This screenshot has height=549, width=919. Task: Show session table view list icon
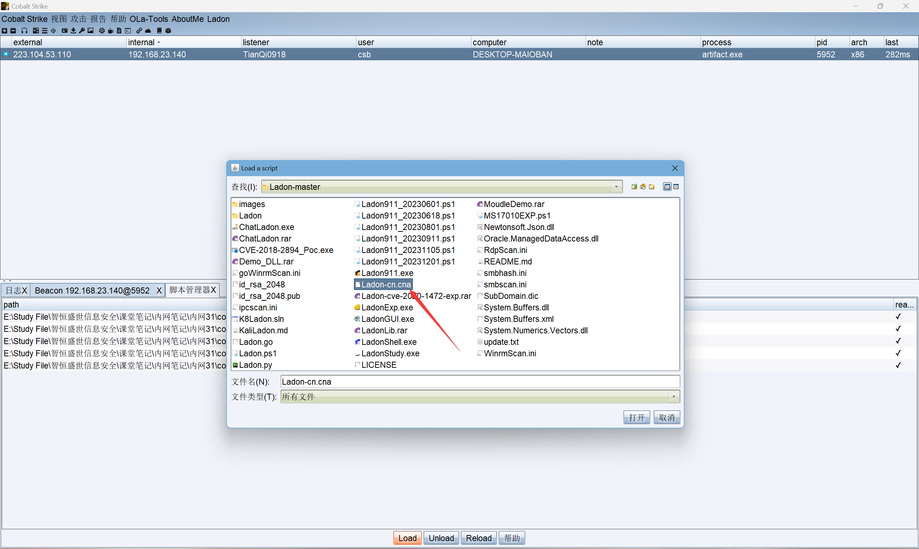45,31
